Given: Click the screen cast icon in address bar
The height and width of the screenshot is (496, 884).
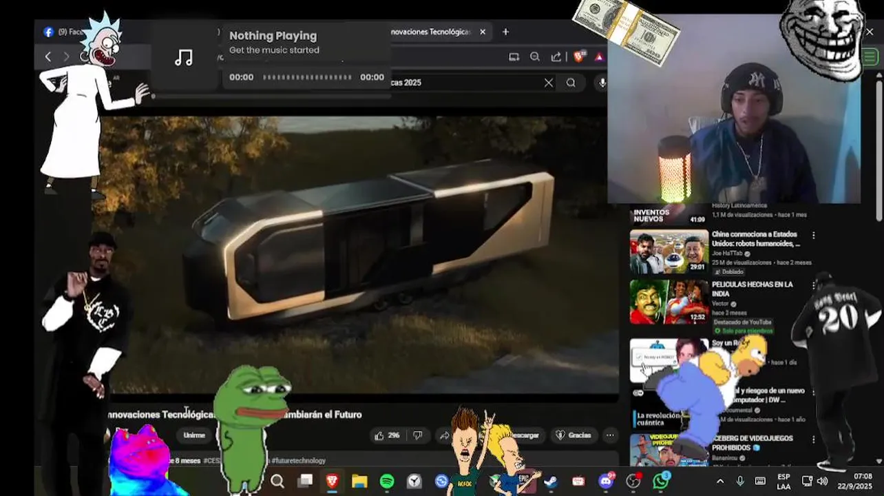Looking at the screenshot, I should (x=514, y=57).
